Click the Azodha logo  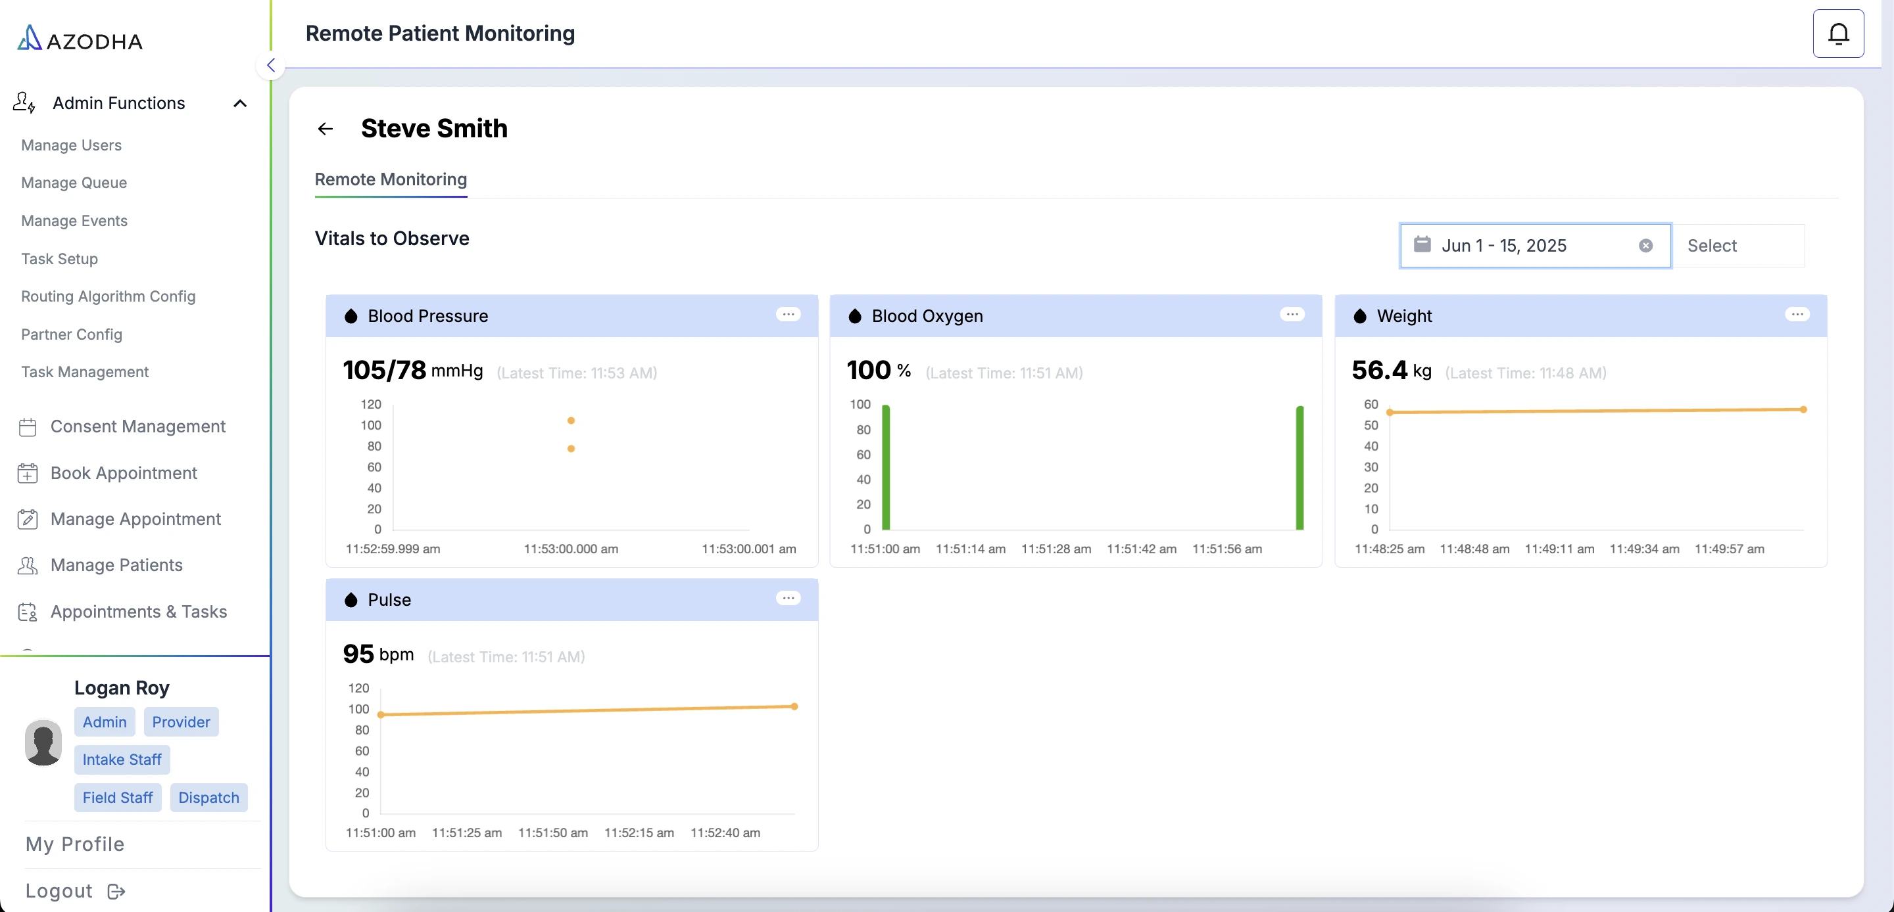coord(79,37)
